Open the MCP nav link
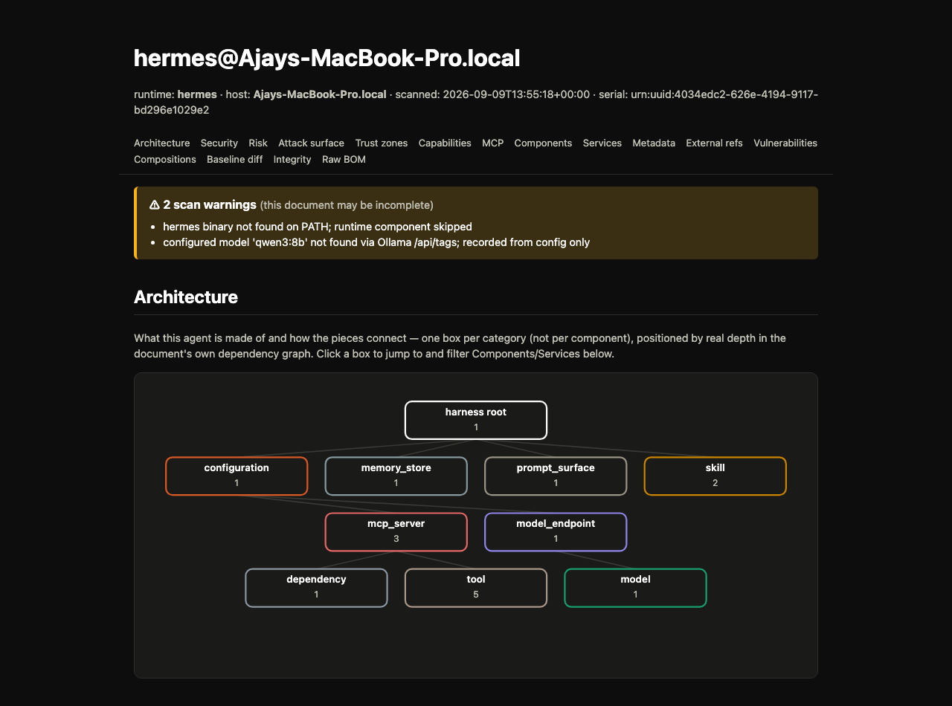Screen dimensions: 952x706 492,143
